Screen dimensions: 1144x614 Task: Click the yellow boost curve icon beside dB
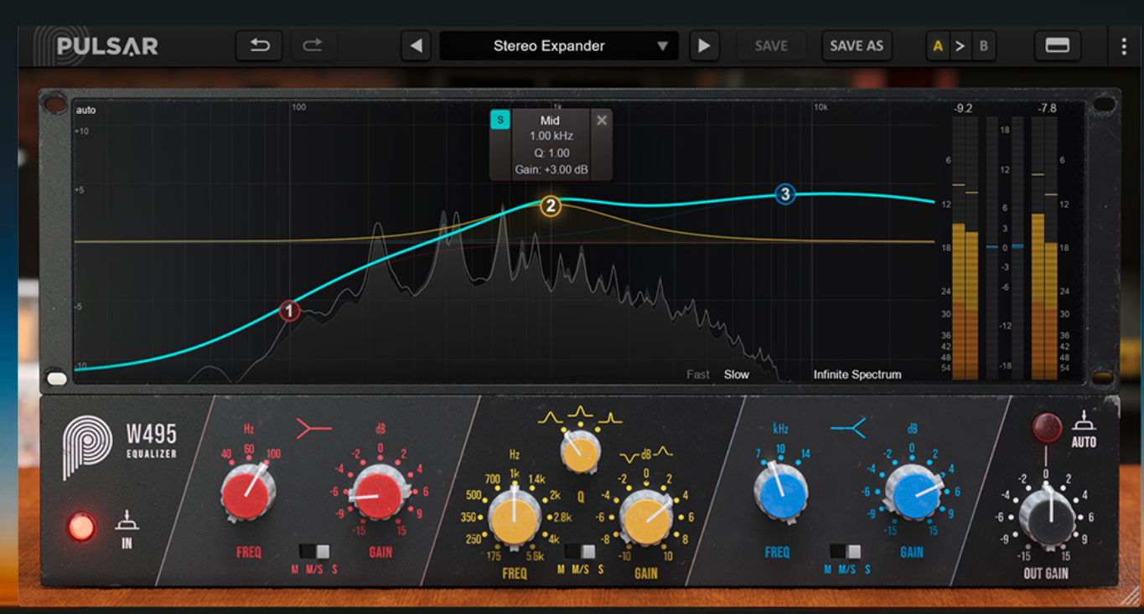click(x=664, y=453)
